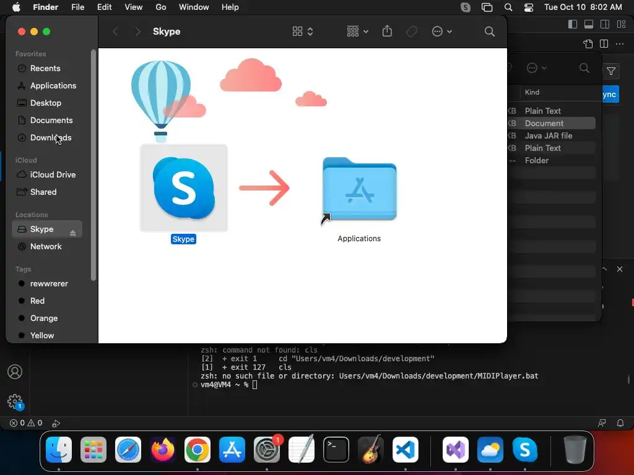Select Network in Locations

click(x=46, y=246)
